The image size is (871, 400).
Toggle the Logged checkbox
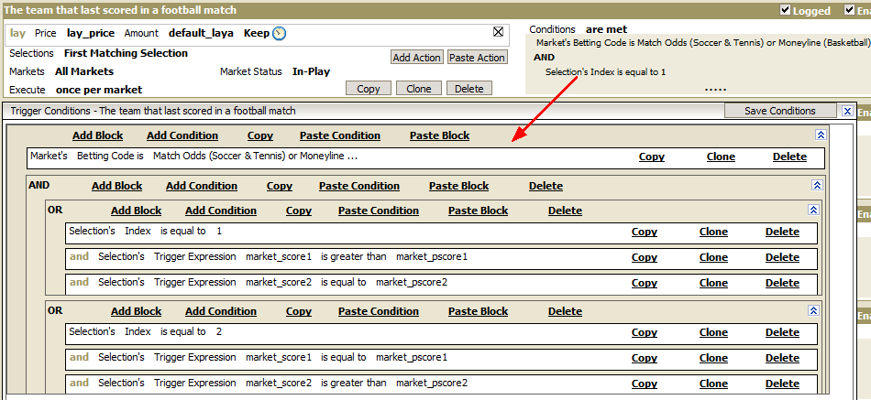[785, 10]
